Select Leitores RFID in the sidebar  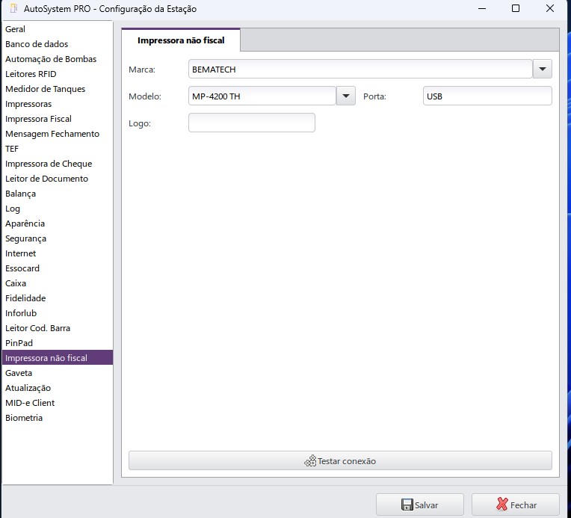31,74
